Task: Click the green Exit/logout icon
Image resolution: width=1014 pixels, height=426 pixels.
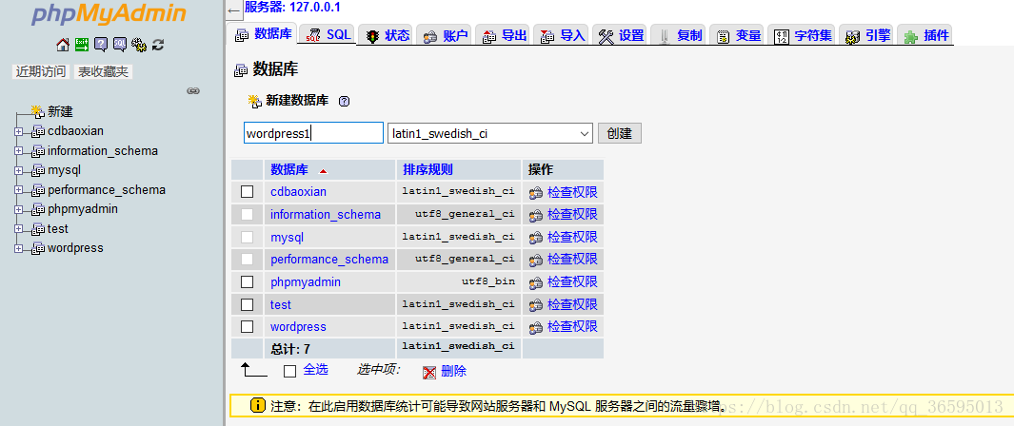Action: [82, 45]
